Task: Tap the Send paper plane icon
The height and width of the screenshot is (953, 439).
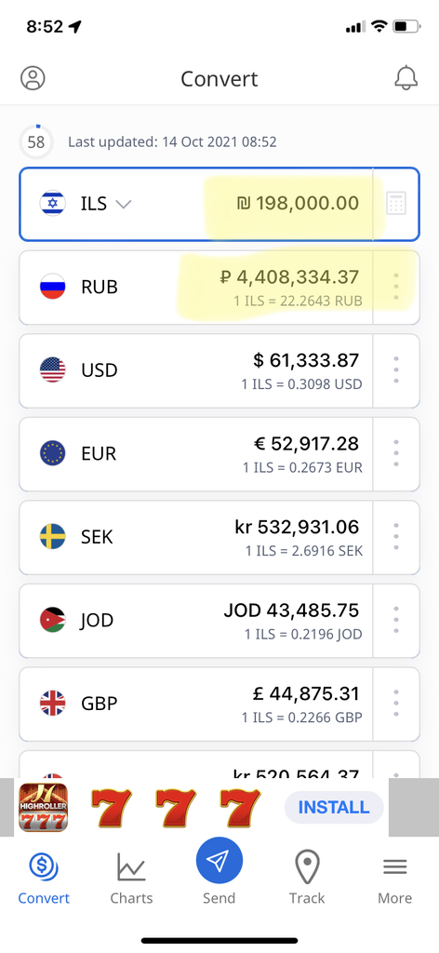Action: [219, 860]
